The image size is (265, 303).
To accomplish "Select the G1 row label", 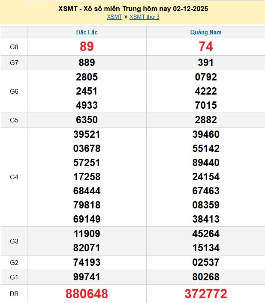I will click(x=14, y=277).
